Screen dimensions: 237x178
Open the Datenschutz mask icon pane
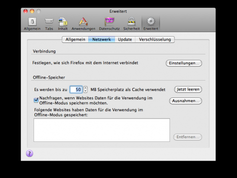(109, 24)
